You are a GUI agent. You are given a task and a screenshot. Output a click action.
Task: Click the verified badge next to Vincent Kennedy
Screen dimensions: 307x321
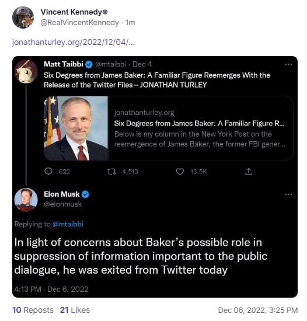[x=105, y=12]
